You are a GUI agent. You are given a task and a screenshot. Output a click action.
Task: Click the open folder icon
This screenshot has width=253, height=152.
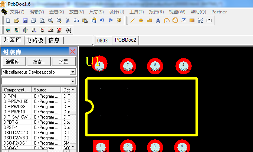point(17,20)
